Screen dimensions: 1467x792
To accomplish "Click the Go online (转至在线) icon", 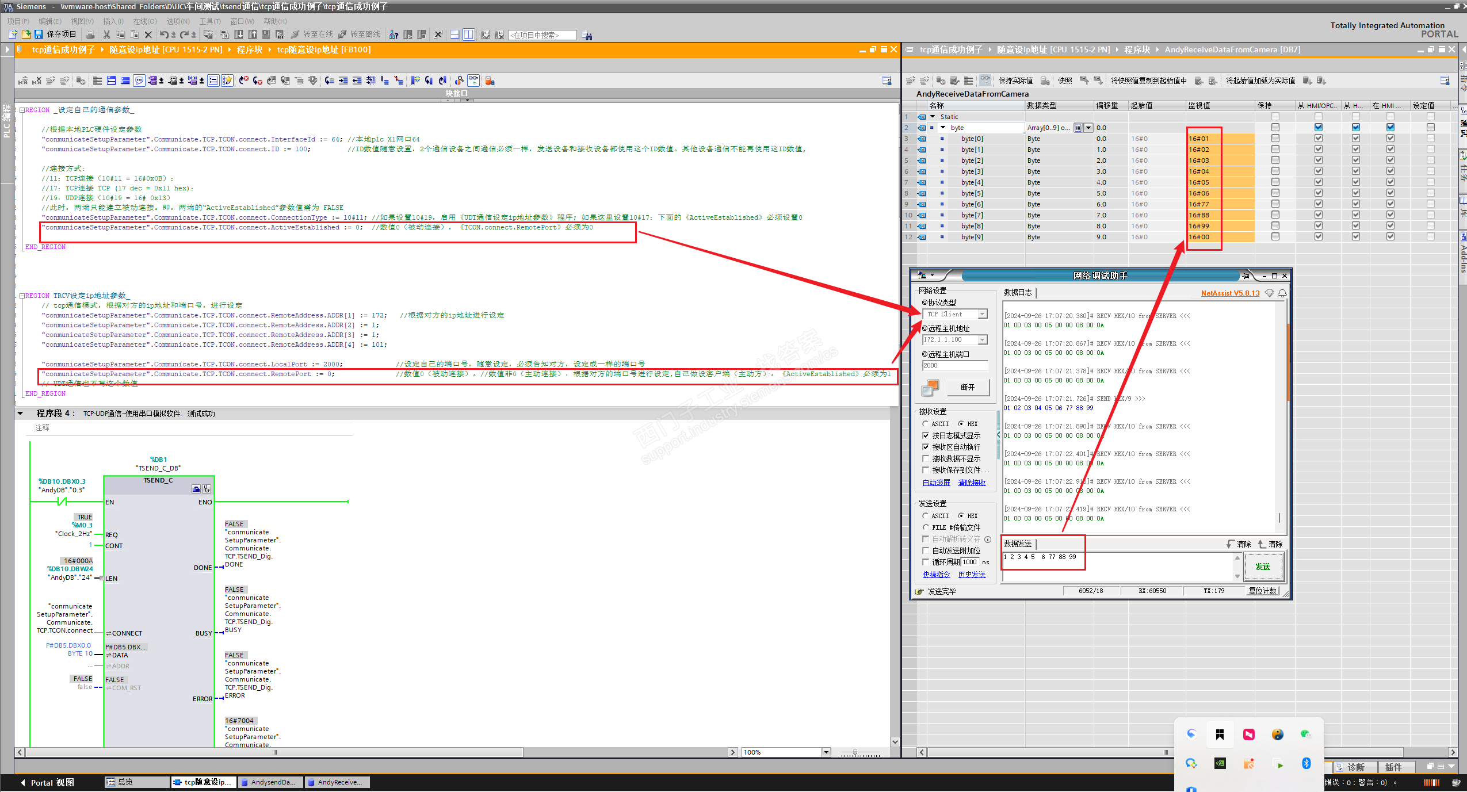I will point(296,35).
